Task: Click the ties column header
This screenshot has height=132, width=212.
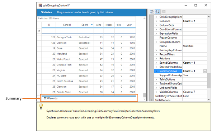Action: tap(119, 25)
